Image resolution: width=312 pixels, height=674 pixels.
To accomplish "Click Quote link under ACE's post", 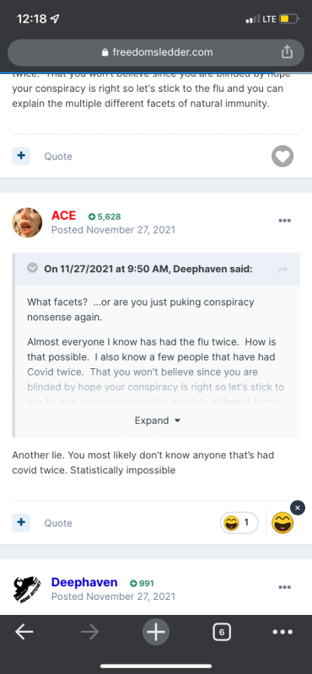I will [x=58, y=523].
